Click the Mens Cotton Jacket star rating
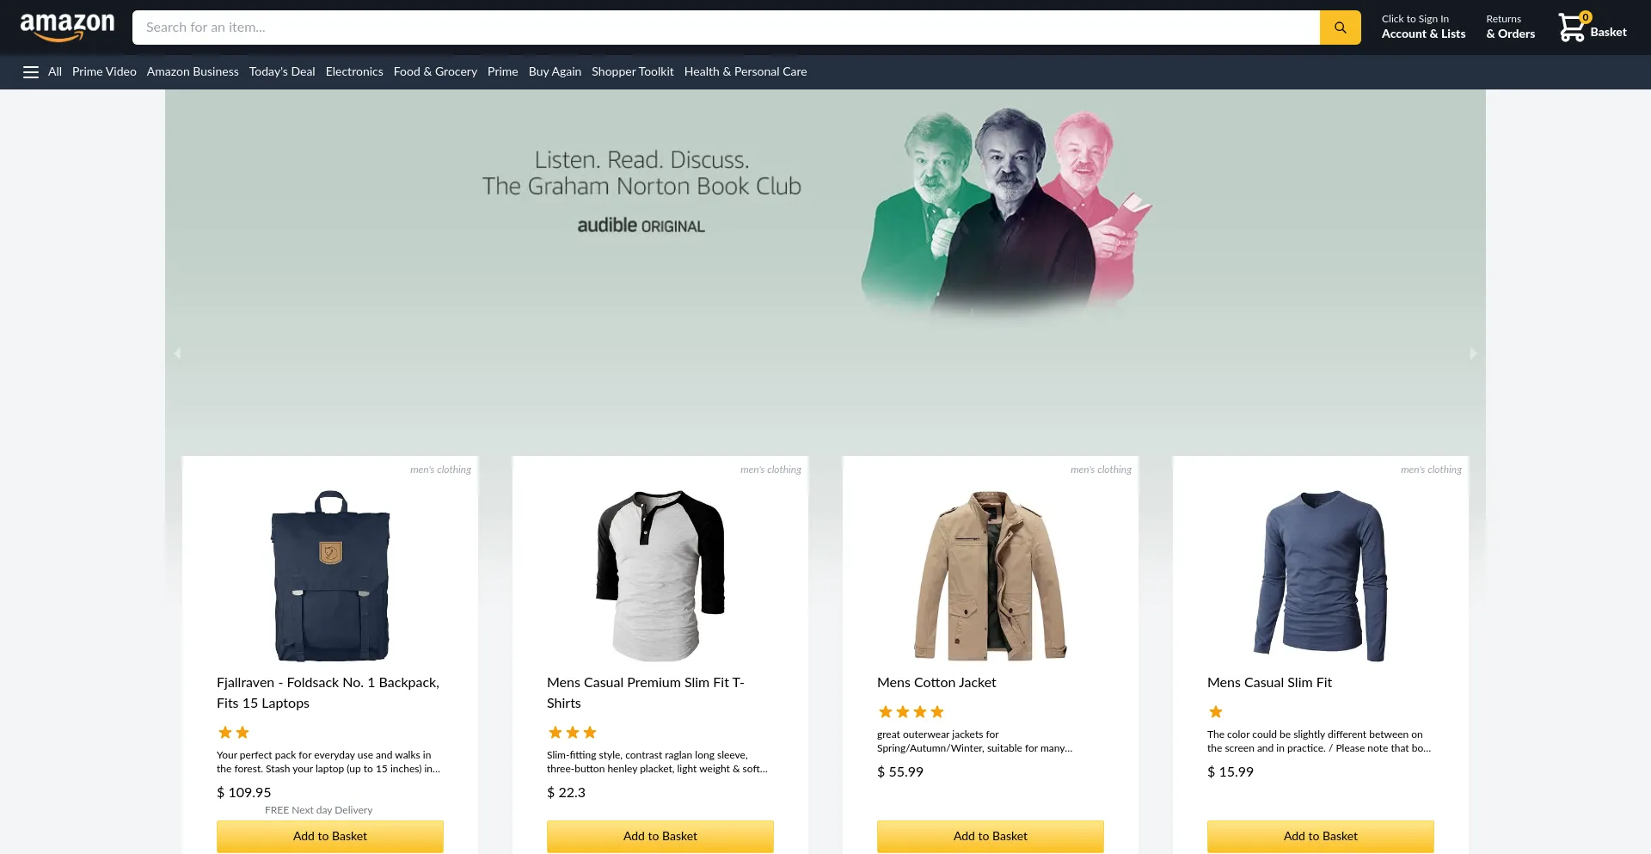This screenshot has height=854, width=1651. click(911, 712)
